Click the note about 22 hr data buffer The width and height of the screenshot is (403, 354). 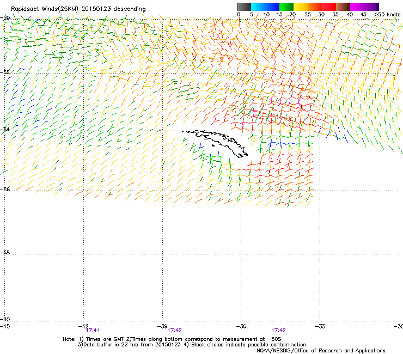coord(192,345)
